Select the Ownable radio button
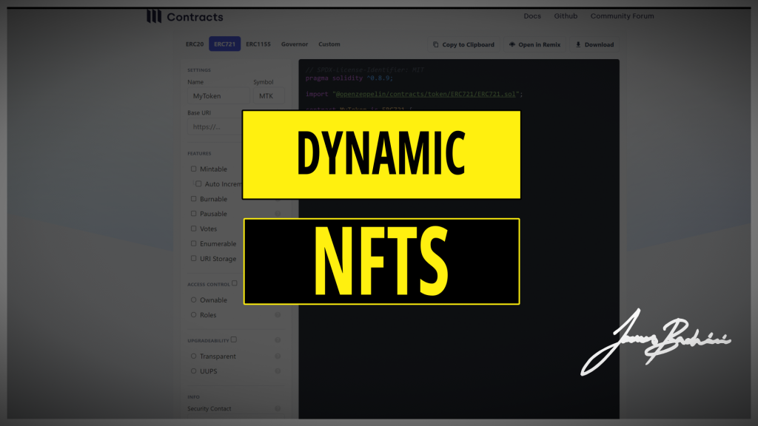 [x=194, y=300]
